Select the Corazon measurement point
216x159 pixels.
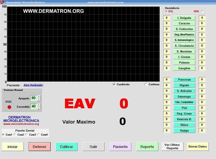[x=184, y=23]
